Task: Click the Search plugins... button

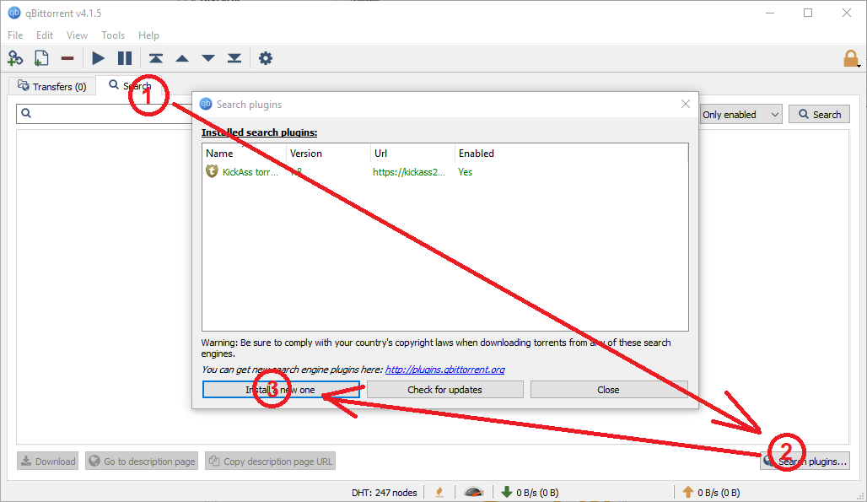Action: (x=805, y=462)
